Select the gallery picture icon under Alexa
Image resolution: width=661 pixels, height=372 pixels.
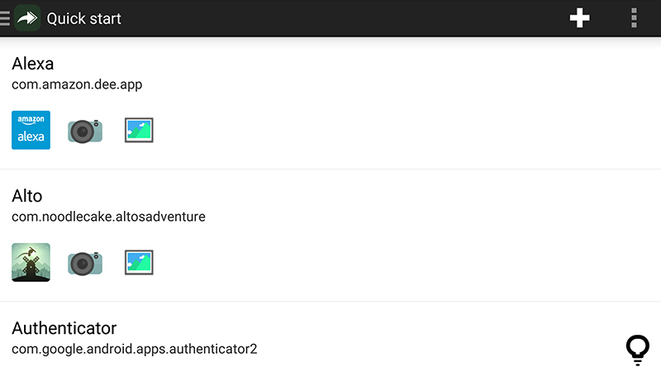pos(139,130)
